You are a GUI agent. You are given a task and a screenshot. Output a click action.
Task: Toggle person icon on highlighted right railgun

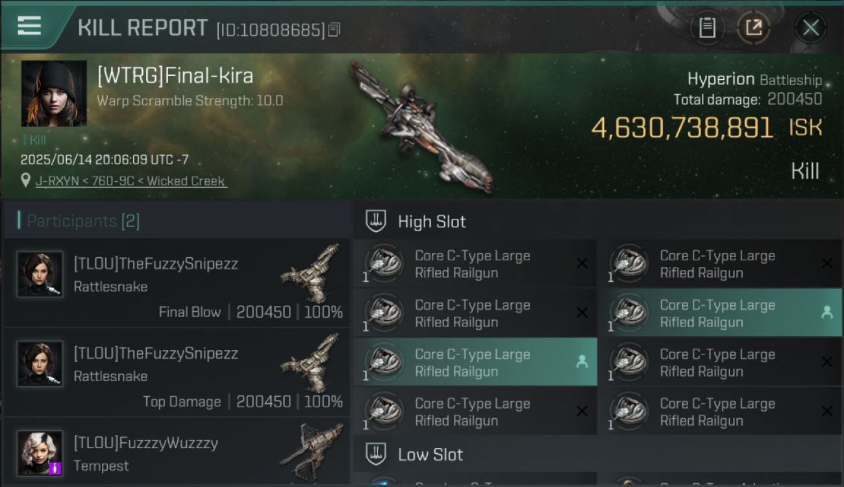[827, 312]
